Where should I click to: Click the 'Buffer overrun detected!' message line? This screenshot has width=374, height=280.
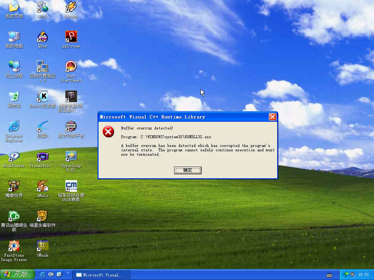click(x=147, y=128)
